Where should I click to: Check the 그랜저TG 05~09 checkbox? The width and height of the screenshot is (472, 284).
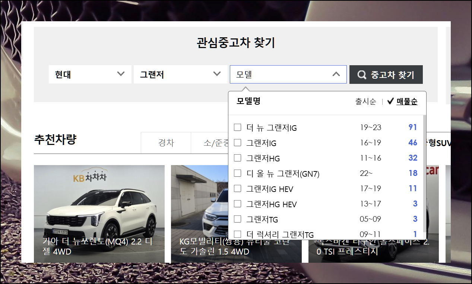[237, 219]
